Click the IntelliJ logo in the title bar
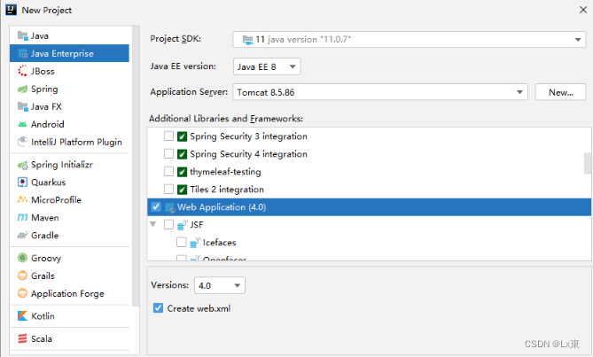Image resolution: width=593 pixels, height=357 pixels. 11,10
